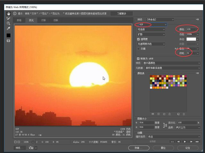This screenshot has height=153, width=205.
Task: Jump to last animation frame
Action: (197, 142)
